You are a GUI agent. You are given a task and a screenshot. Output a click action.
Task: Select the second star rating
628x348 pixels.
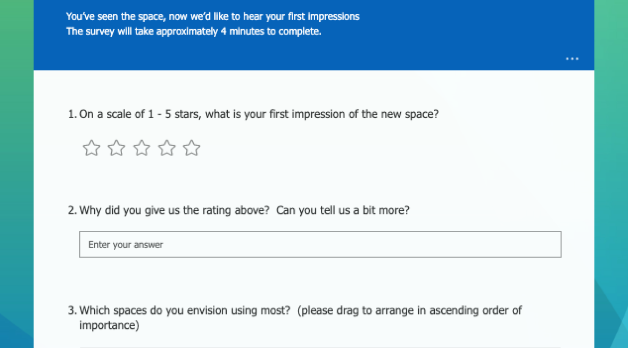(116, 148)
